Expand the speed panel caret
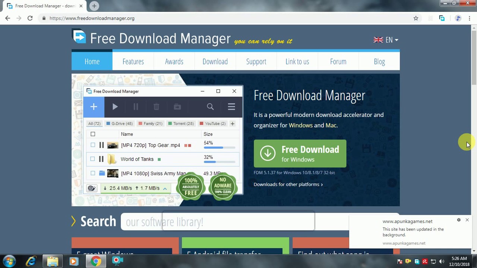Viewport: 477px width, 268px height. click(x=165, y=189)
